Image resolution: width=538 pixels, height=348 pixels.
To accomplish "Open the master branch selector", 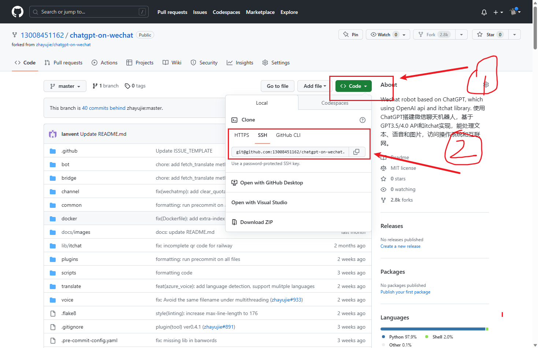I will click(65, 86).
